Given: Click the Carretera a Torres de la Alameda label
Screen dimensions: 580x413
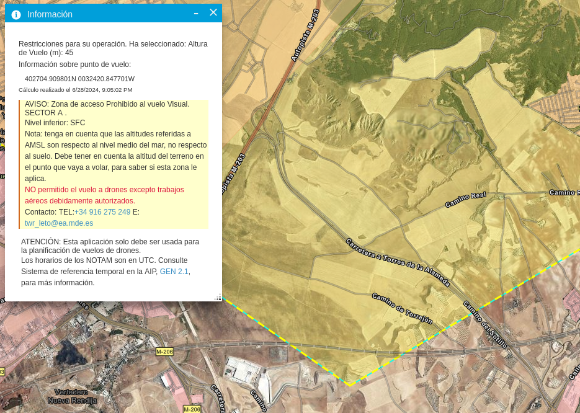Looking at the screenshot, I should tap(398, 262).
